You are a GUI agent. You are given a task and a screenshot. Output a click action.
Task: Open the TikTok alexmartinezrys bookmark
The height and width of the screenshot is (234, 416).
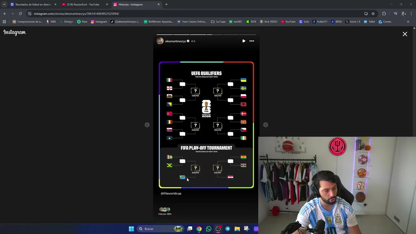pos(125,22)
